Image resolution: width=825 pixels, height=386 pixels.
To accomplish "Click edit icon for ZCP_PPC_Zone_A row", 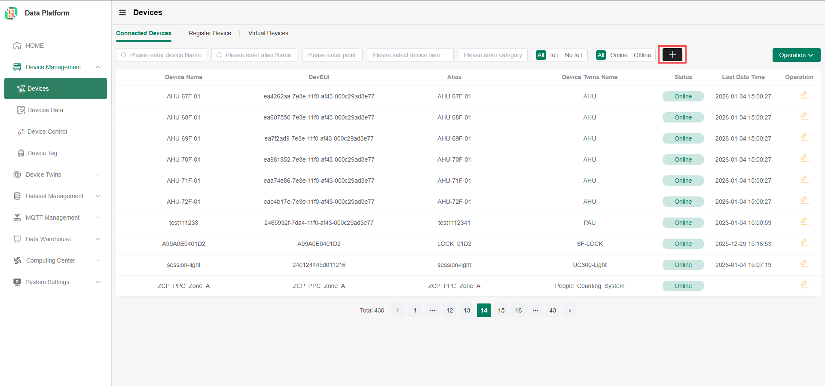I will 804,285.
